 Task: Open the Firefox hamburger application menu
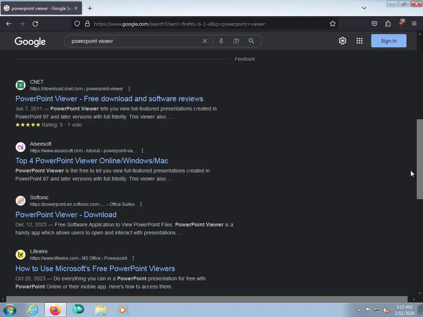click(414, 24)
